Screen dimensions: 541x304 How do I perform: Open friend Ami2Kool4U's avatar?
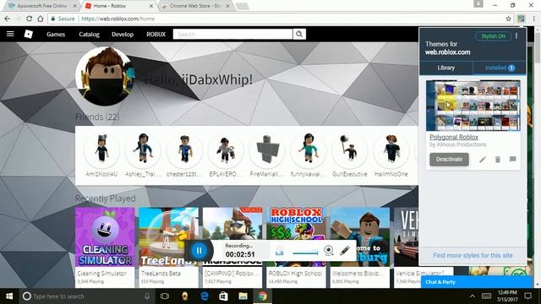tap(101, 150)
